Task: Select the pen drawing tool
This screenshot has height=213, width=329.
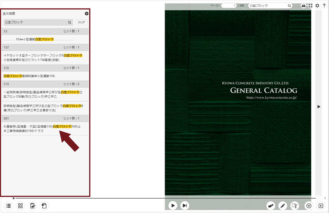Action: tap(283, 206)
